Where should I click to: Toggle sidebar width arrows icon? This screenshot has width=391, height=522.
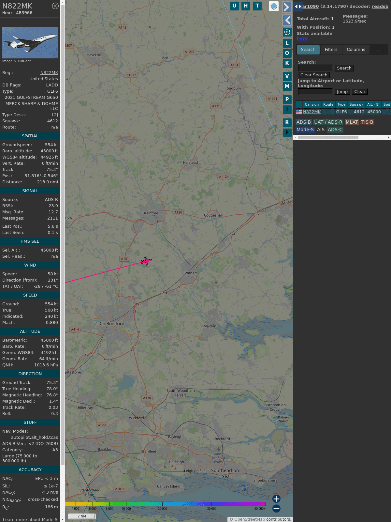(298, 6)
